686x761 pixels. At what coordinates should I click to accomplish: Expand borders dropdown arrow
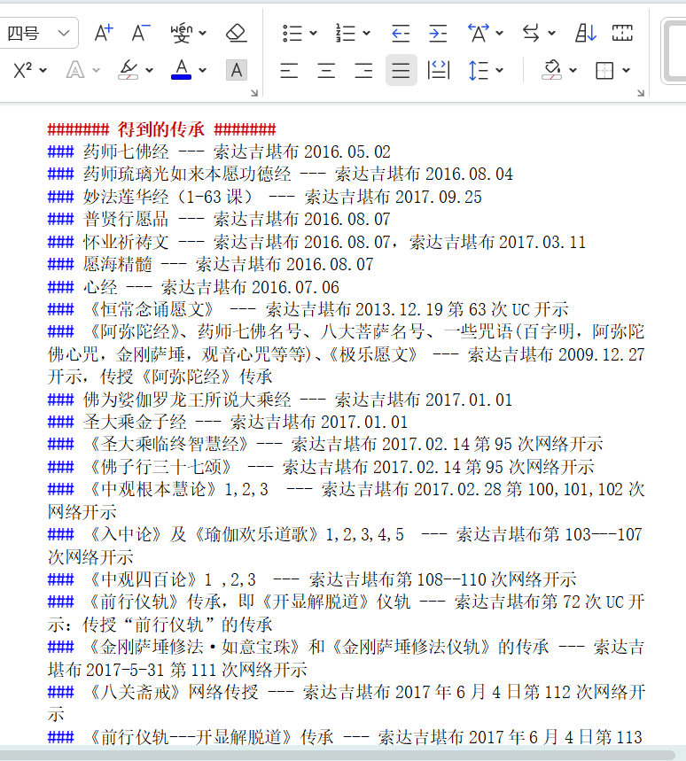coord(626,70)
